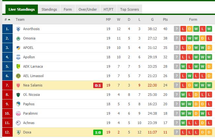Screen dimensions: 215x138
Task: Click the Anorthosis club crest icon
Action: tap(18, 29)
